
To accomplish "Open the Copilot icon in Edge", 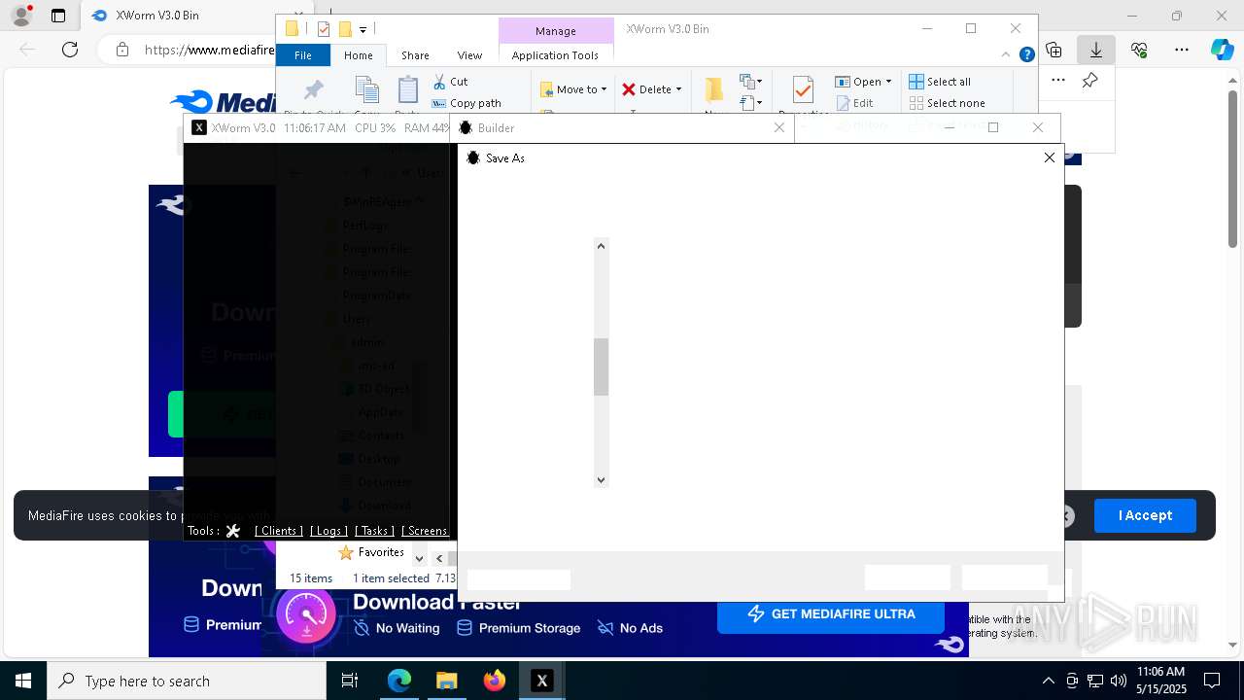I will (x=1222, y=50).
